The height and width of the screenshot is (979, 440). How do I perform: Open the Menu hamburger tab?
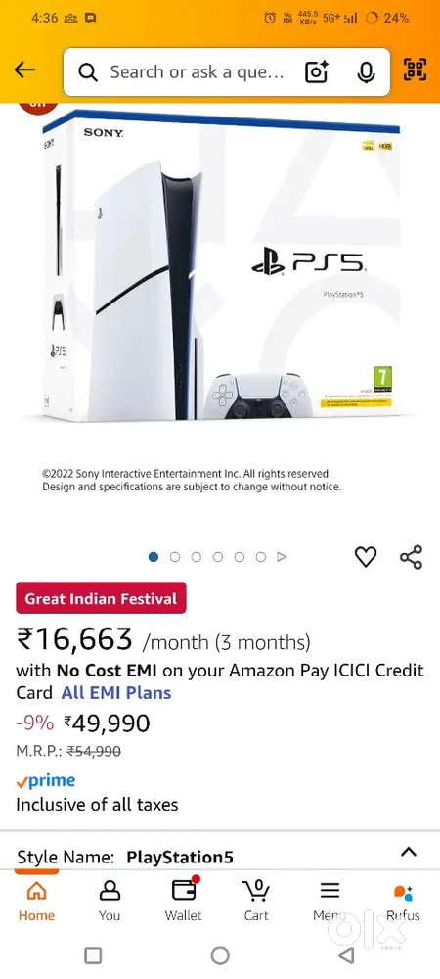pos(330,901)
